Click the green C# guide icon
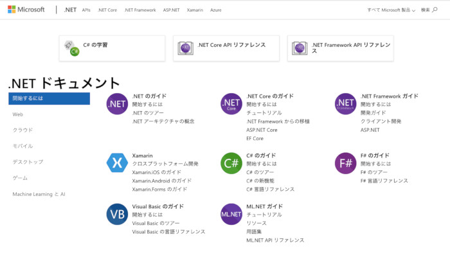 (x=231, y=163)
